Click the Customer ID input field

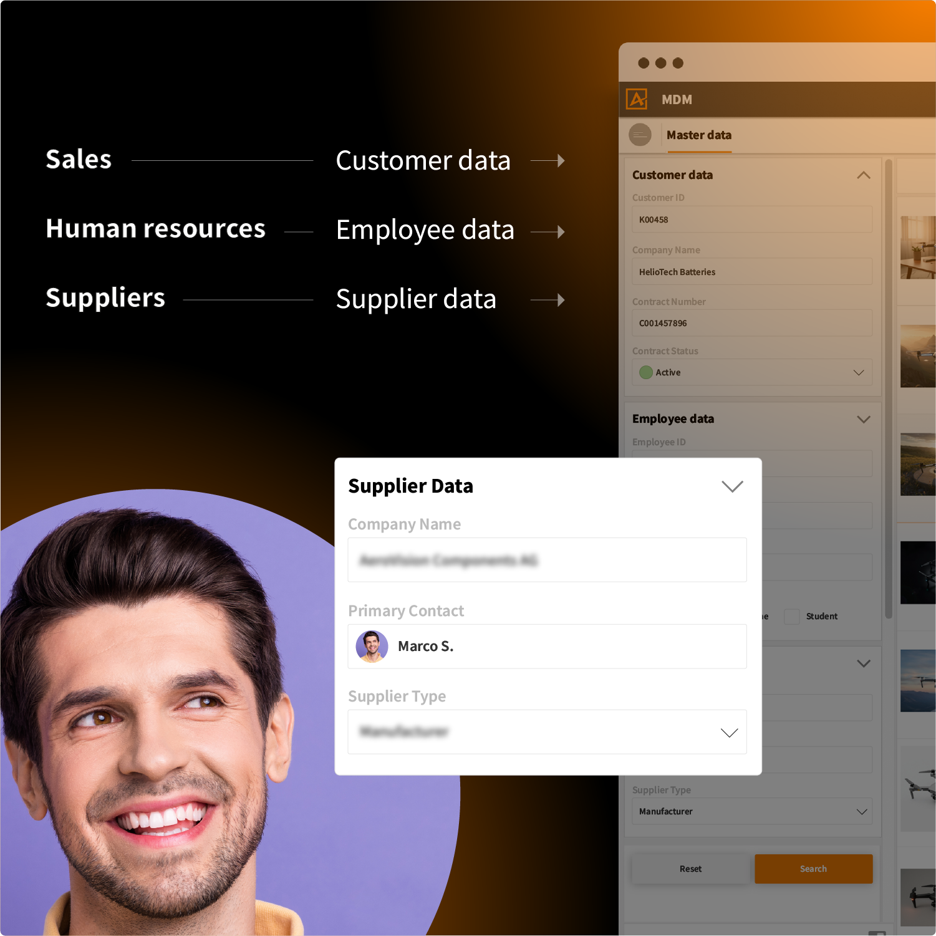(751, 220)
